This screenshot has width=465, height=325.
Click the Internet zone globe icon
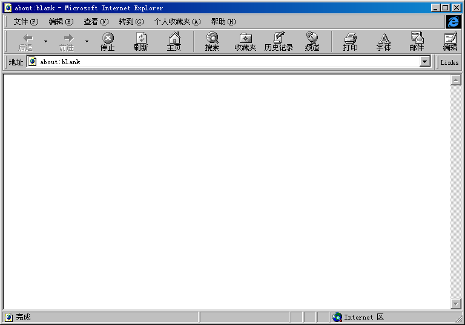(x=337, y=317)
